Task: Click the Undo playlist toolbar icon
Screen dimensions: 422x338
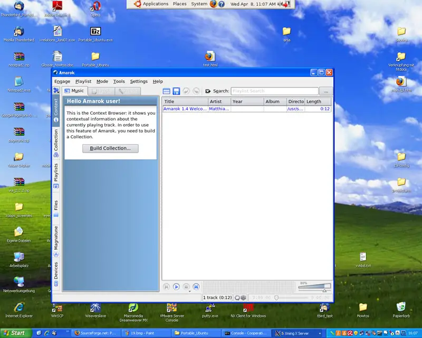Action: 186,91
